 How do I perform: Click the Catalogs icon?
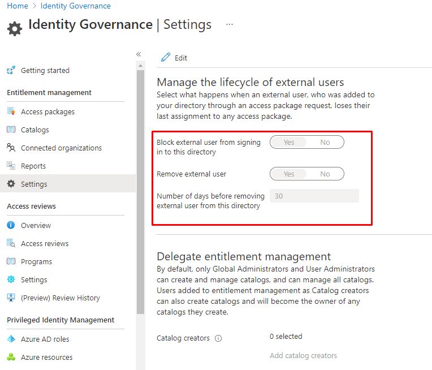11,130
